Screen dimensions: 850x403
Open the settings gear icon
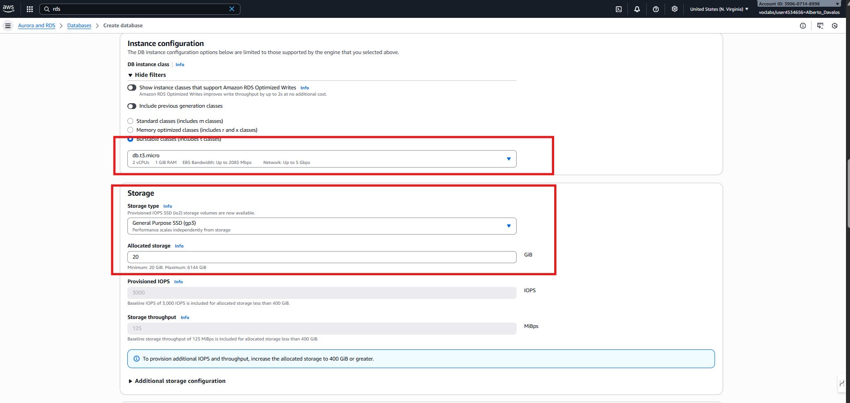click(x=674, y=9)
